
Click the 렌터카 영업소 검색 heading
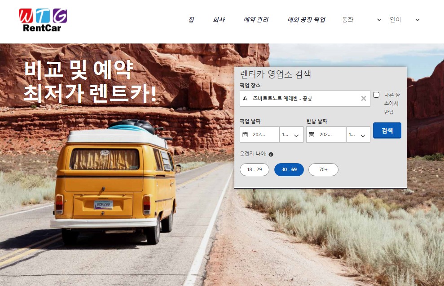click(276, 74)
